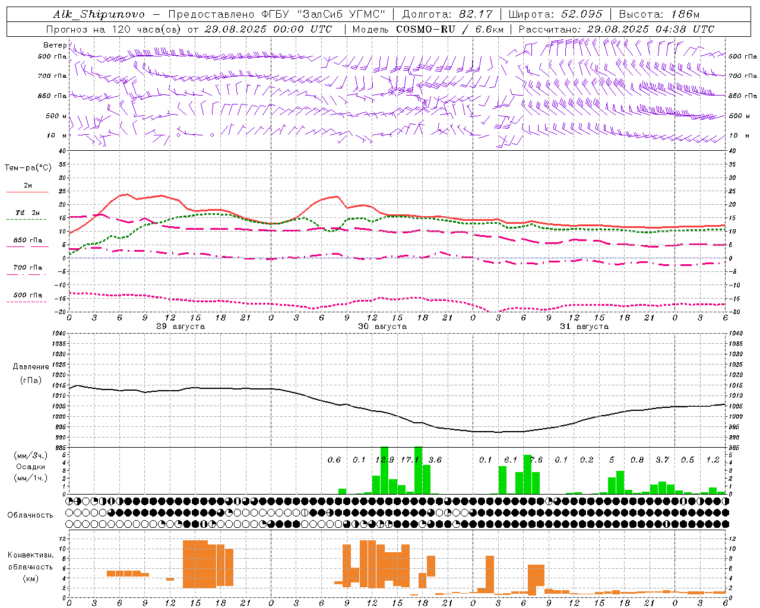Click the 1.2 precipitation value
The width and height of the screenshot is (760, 608).
[x=712, y=460]
